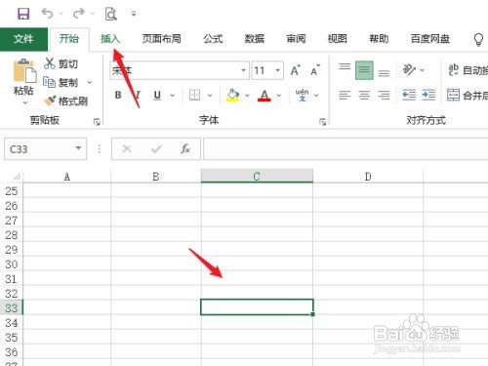The image size is (488, 366).
Task: Switch to the 视图 tab
Action: click(338, 39)
